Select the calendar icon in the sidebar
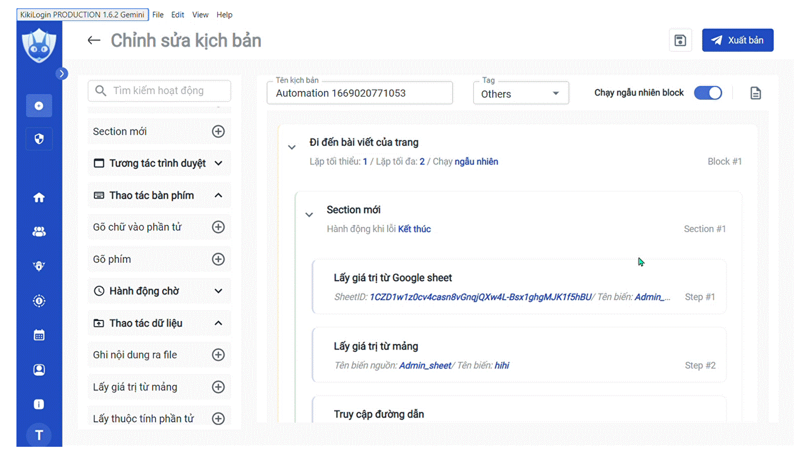810x455 pixels. 39,335
